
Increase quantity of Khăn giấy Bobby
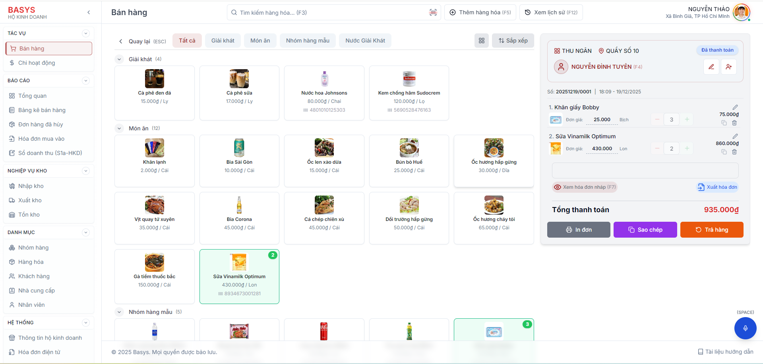pos(687,120)
